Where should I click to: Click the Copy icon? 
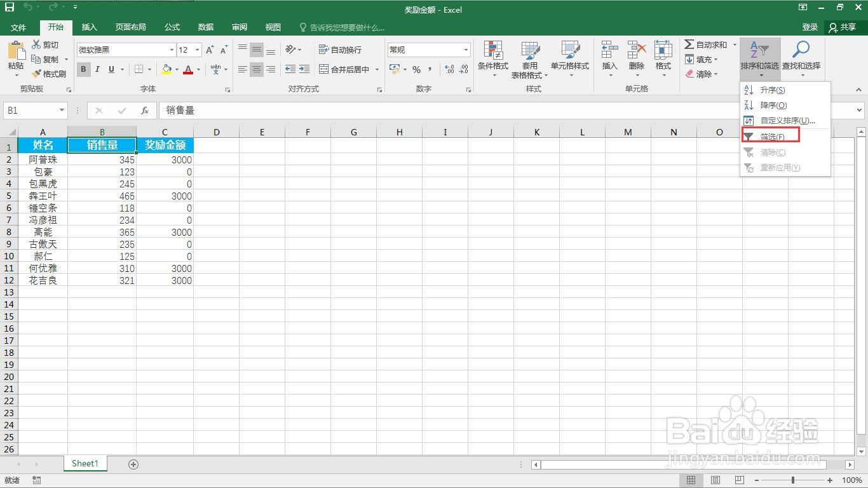point(36,59)
